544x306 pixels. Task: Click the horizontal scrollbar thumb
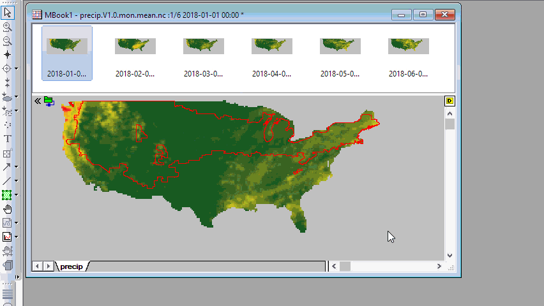click(345, 266)
